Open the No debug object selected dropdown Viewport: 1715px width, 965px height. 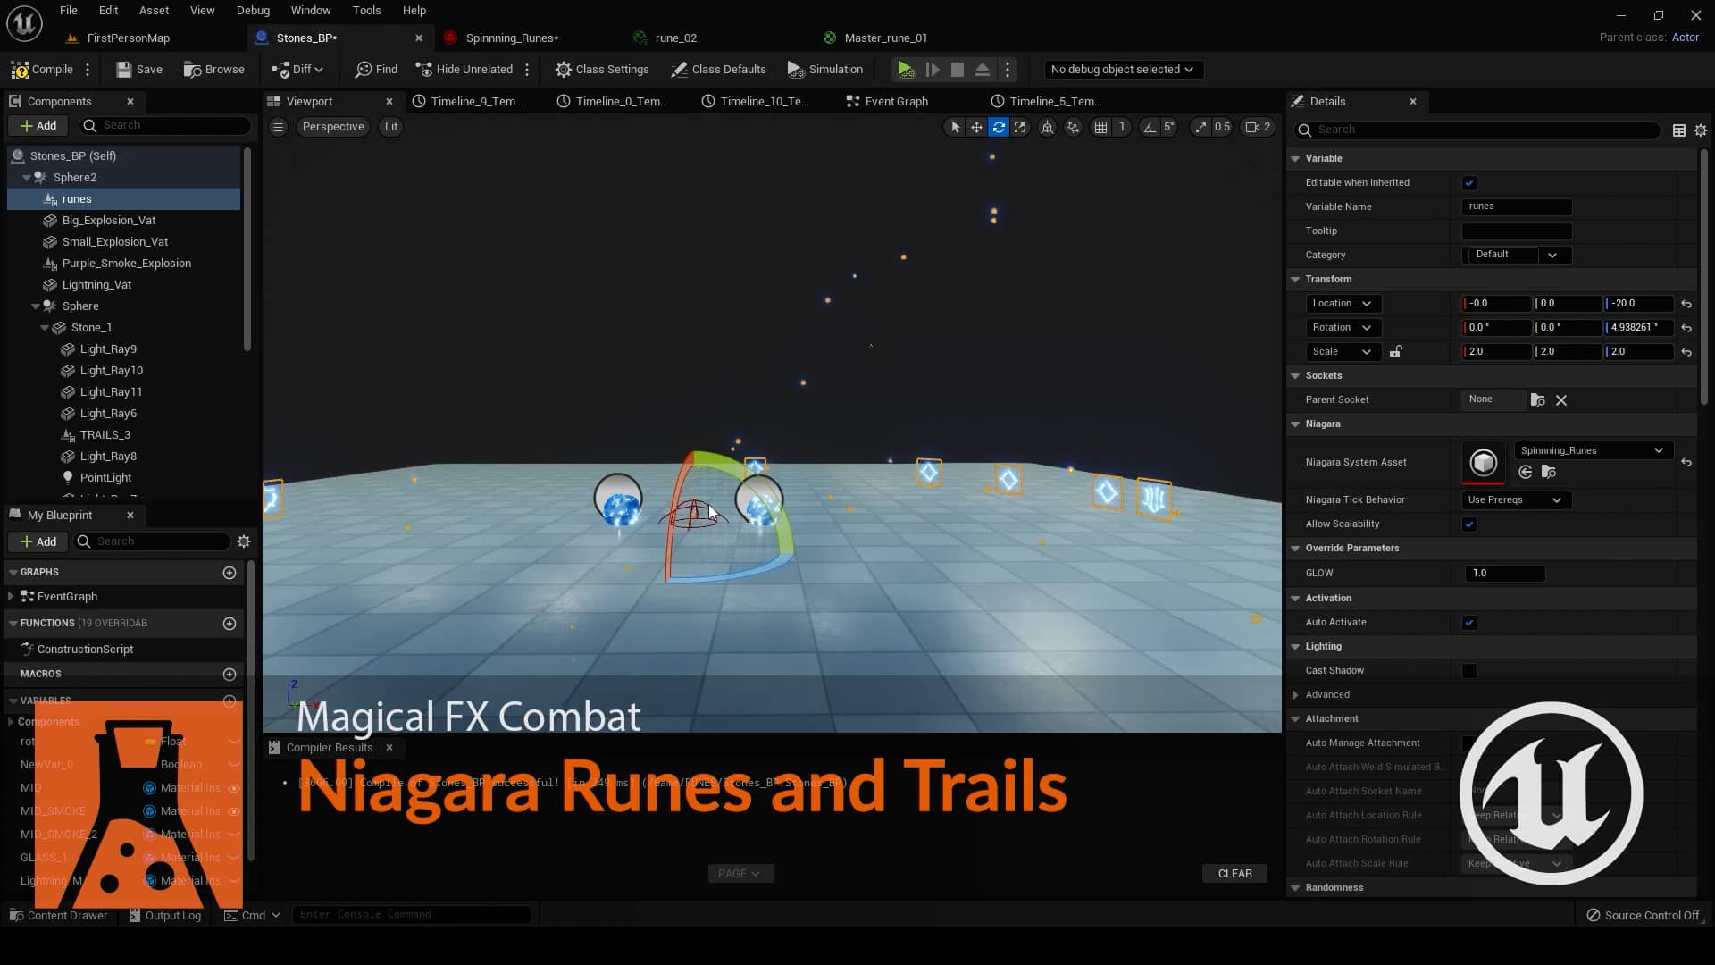[1123, 69]
